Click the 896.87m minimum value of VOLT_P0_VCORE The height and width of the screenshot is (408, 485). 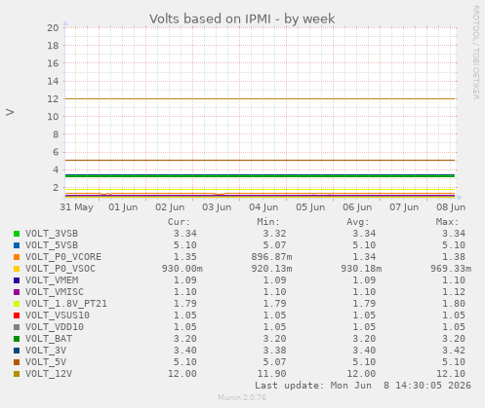271,257
